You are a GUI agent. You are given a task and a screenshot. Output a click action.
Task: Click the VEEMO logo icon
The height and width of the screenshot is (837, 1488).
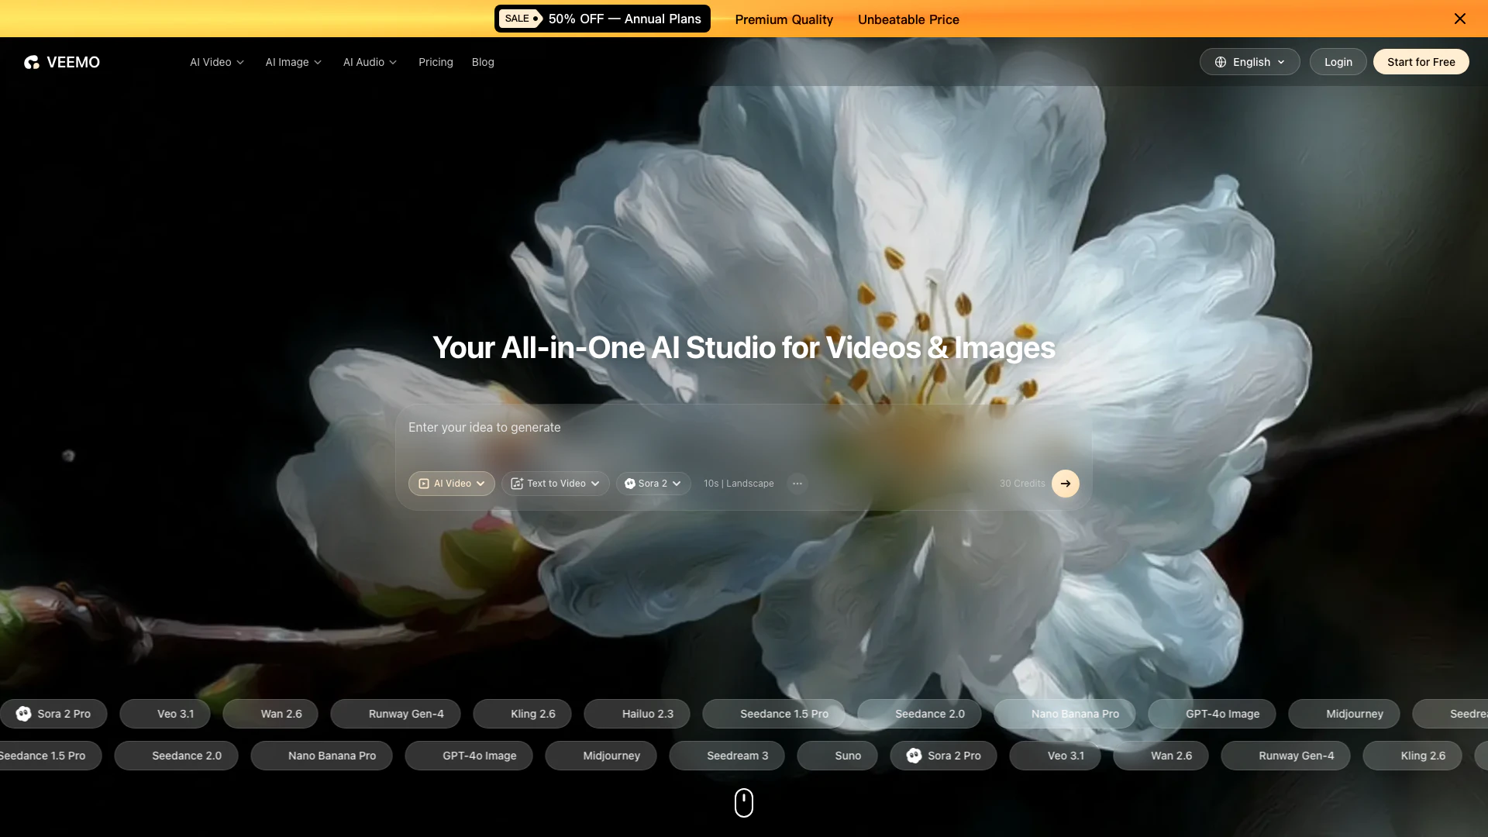(31, 62)
